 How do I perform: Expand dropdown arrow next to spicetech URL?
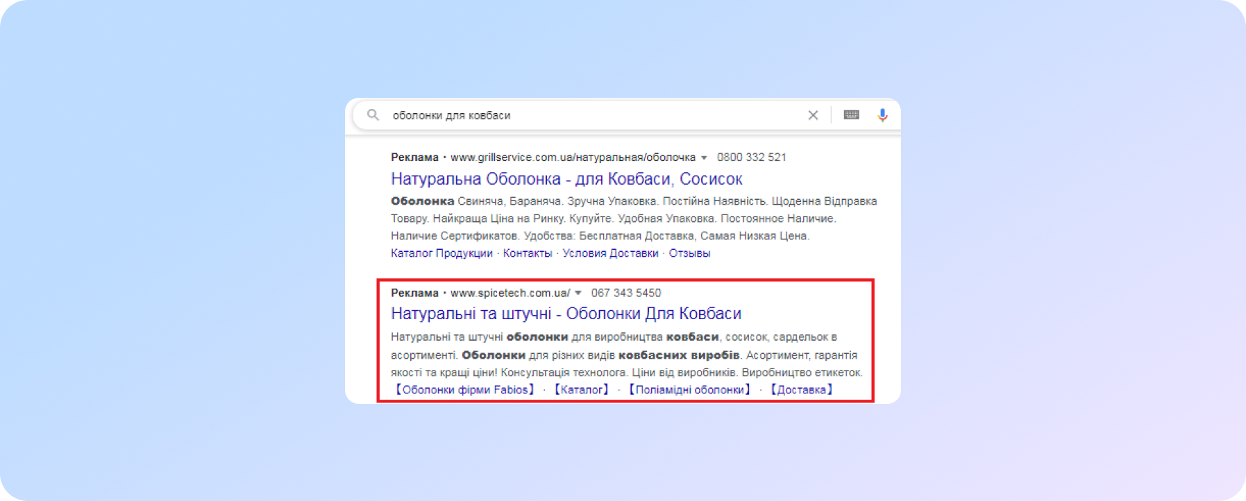pos(578,293)
